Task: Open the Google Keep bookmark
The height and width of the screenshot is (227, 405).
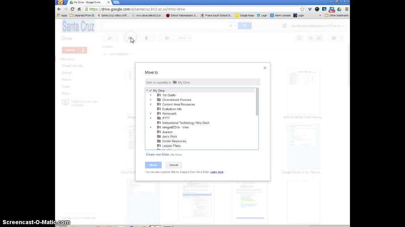Action: (x=245, y=15)
